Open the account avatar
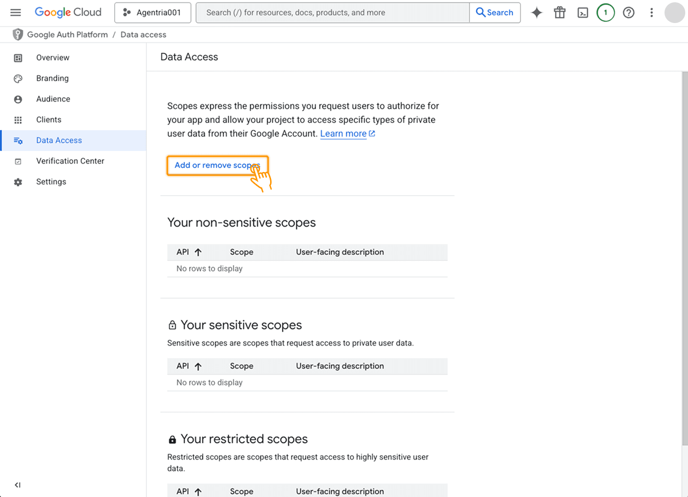 point(675,12)
